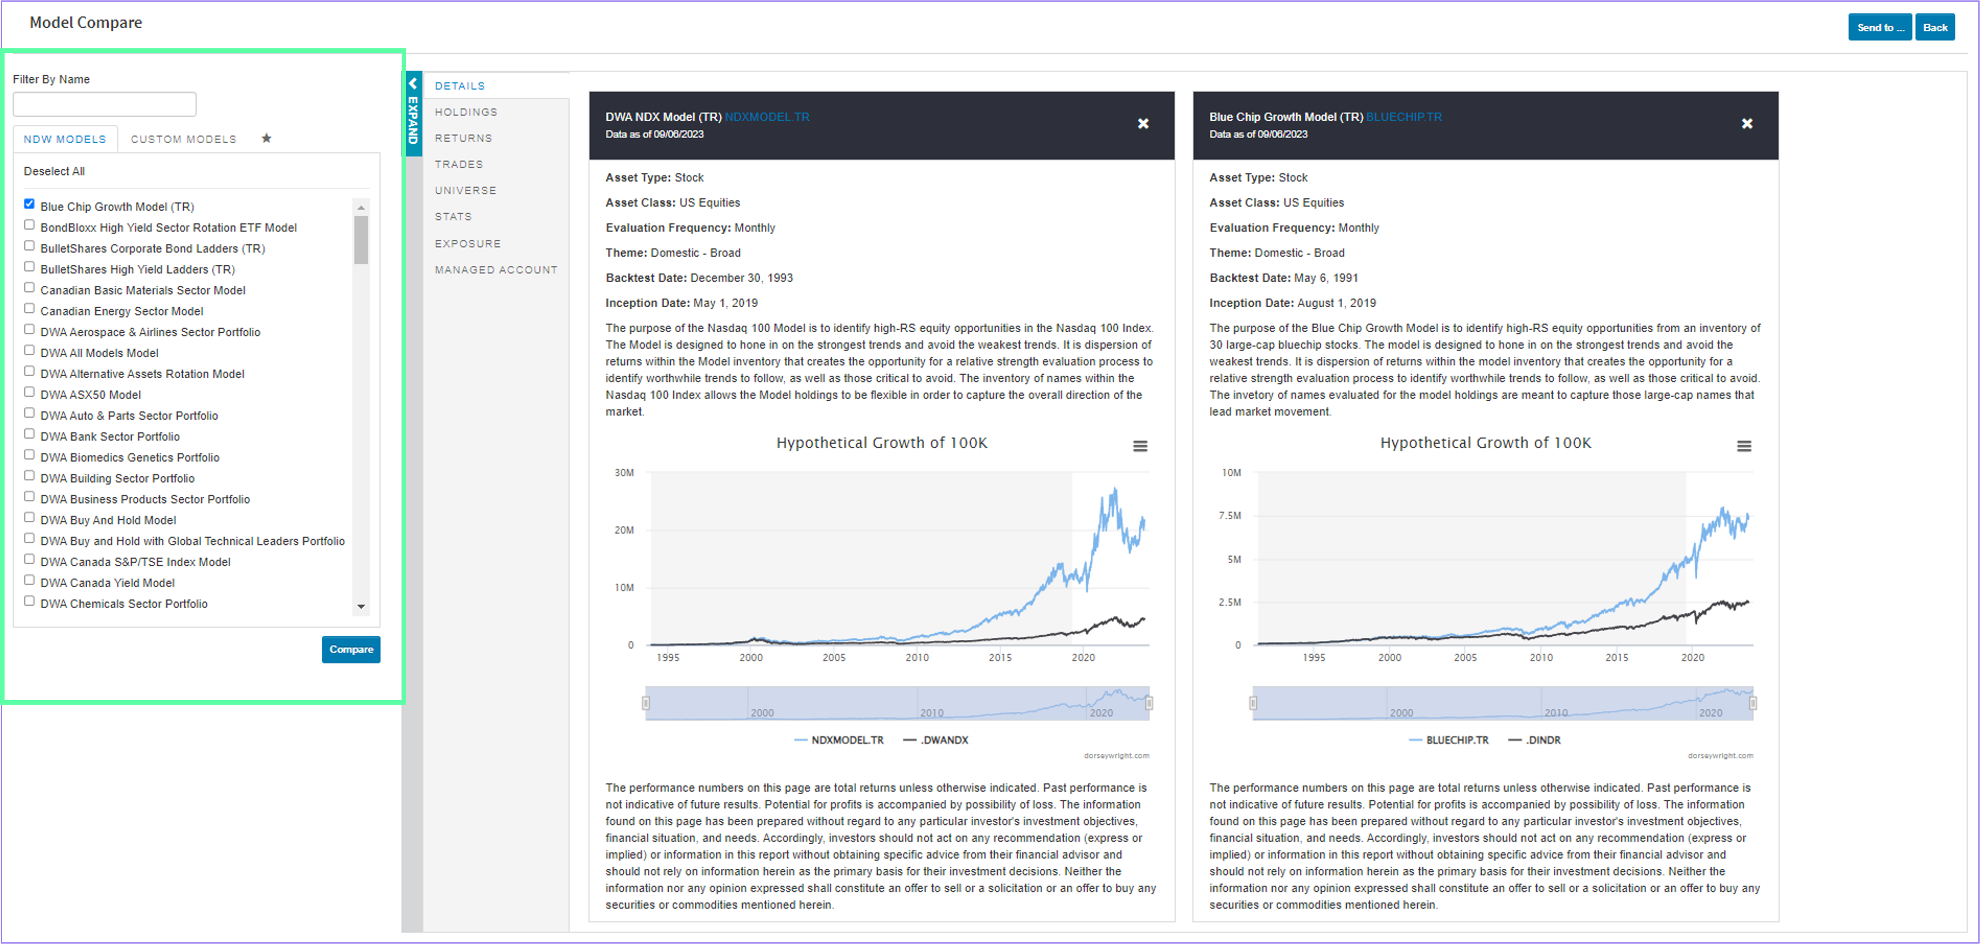Click dorseywright.com credit under Blue Chip chart

[1720, 756]
